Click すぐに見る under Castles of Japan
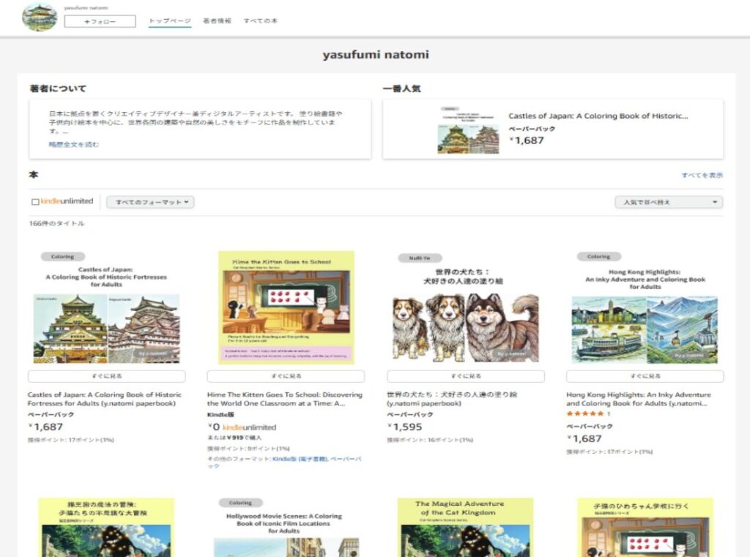 pos(106,376)
